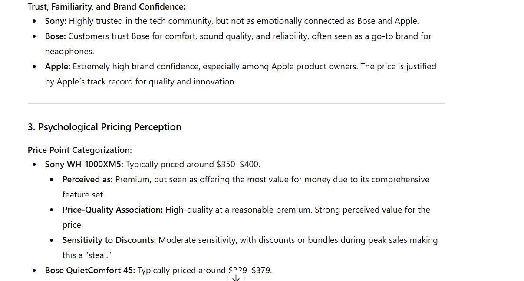Click the 'Sensitivity to Discounts:' bold label
Viewport: 524px width, 281px height.
click(x=109, y=240)
